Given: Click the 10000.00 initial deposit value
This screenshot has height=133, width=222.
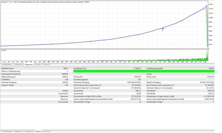Looking at the screenshot, I should (65, 74).
